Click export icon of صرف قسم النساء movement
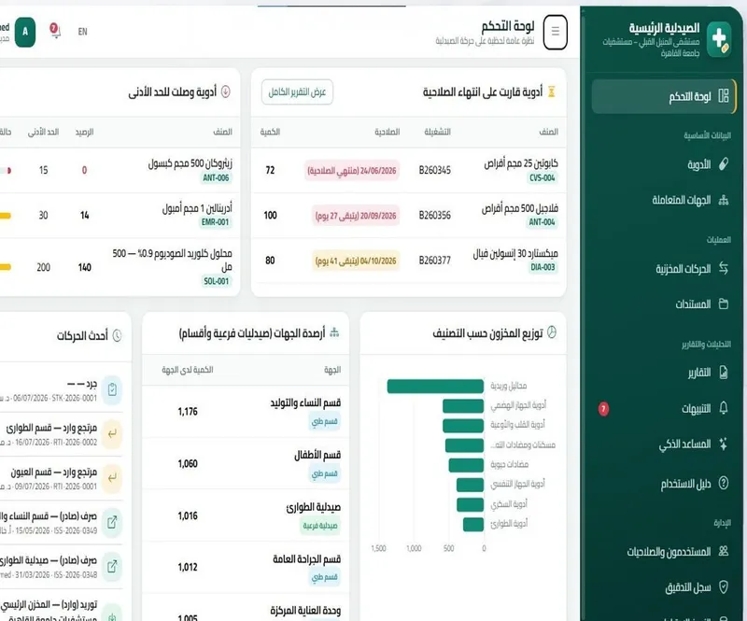747x621 pixels. (x=112, y=522)
